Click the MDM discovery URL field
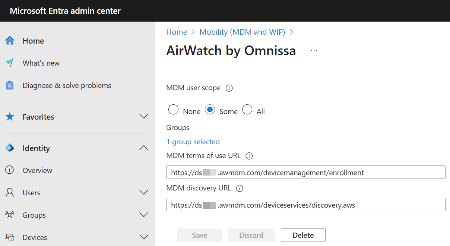The width and height of the screenshot is (450, 246). pyautogui.click(x=306, y=205)
